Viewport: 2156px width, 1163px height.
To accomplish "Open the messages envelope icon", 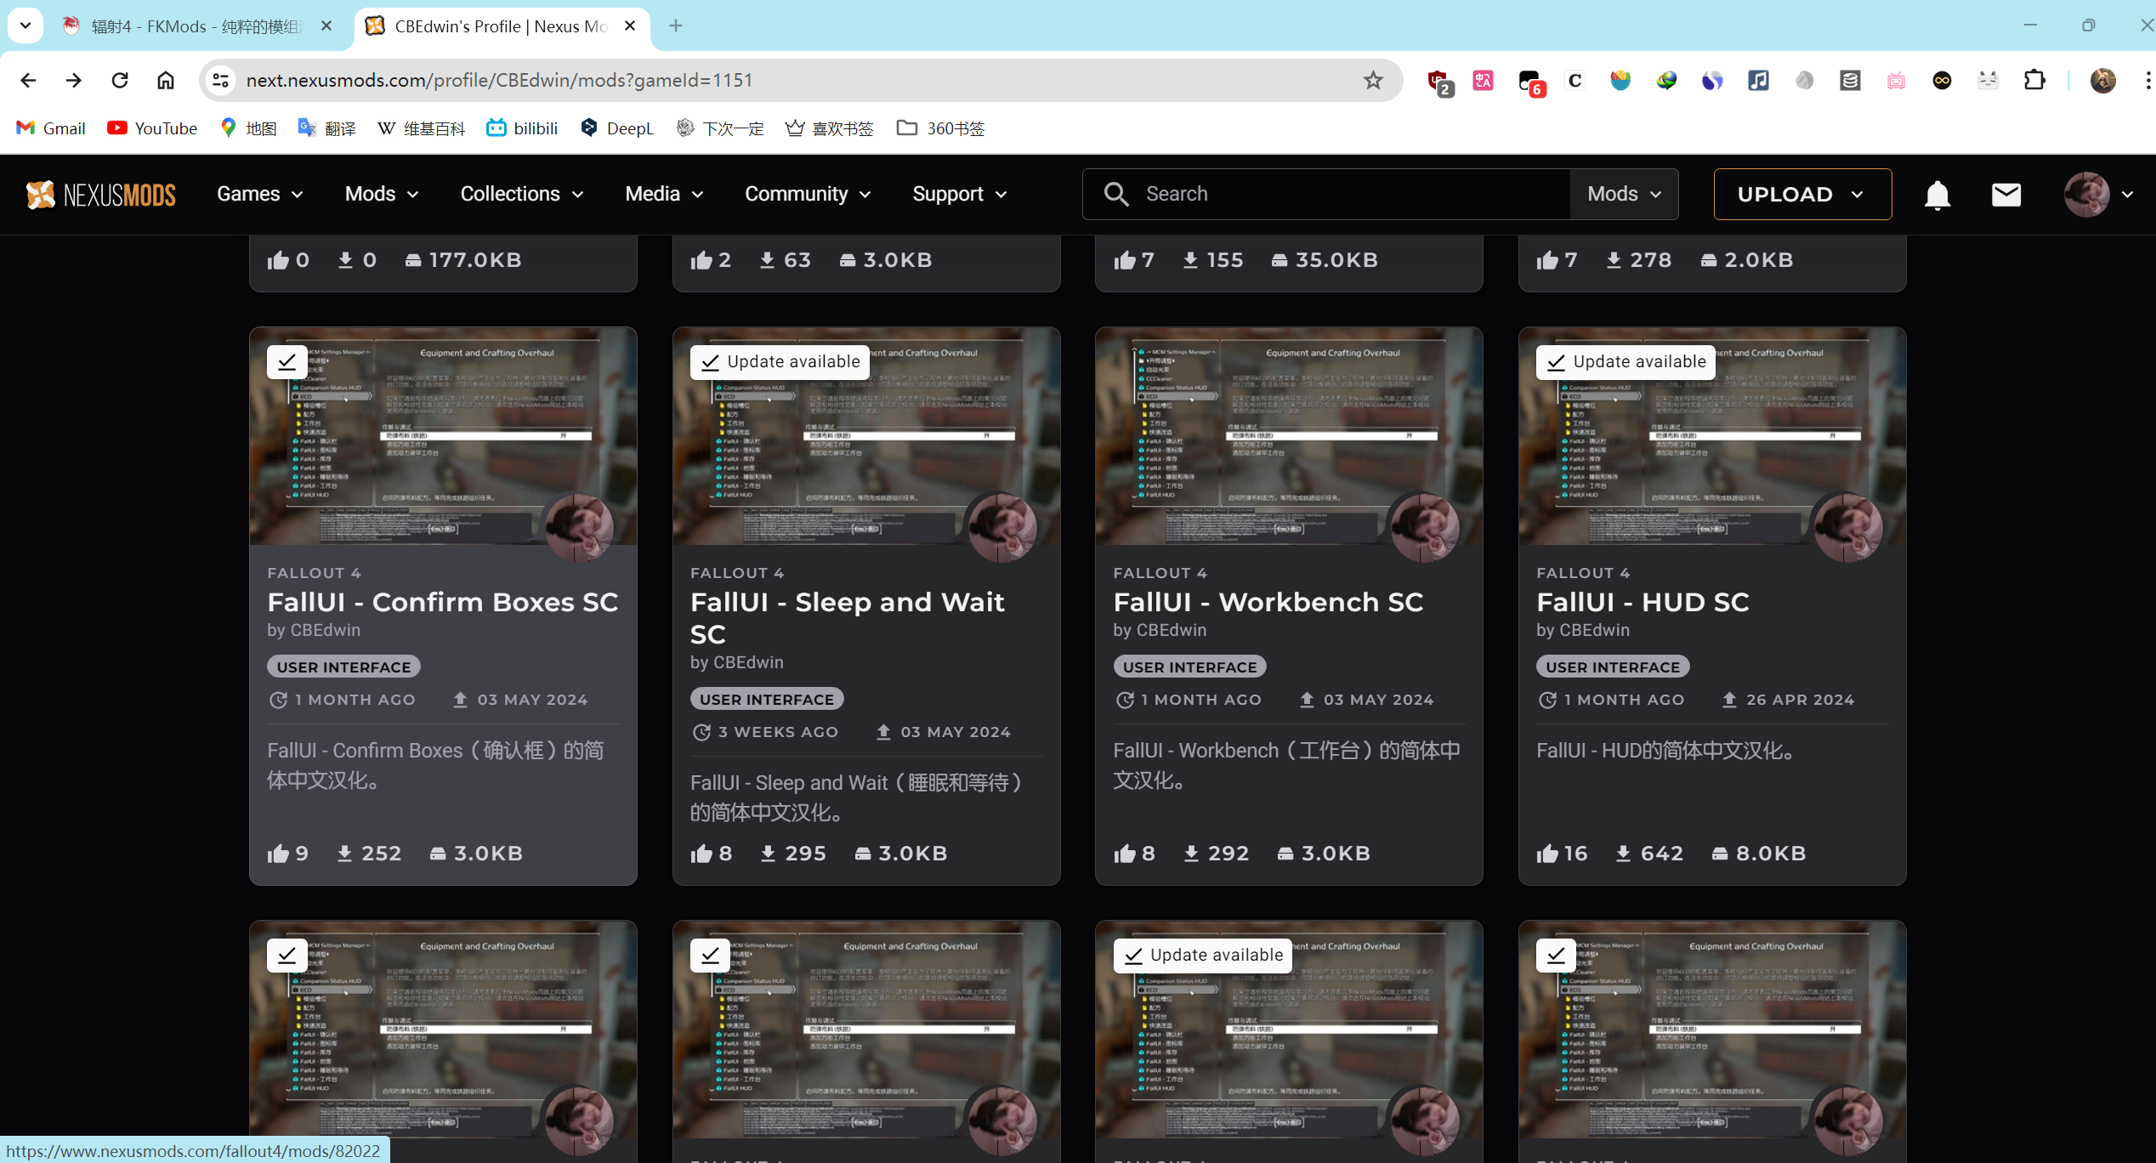I will pyautogui.click(x=2006, y=195).
